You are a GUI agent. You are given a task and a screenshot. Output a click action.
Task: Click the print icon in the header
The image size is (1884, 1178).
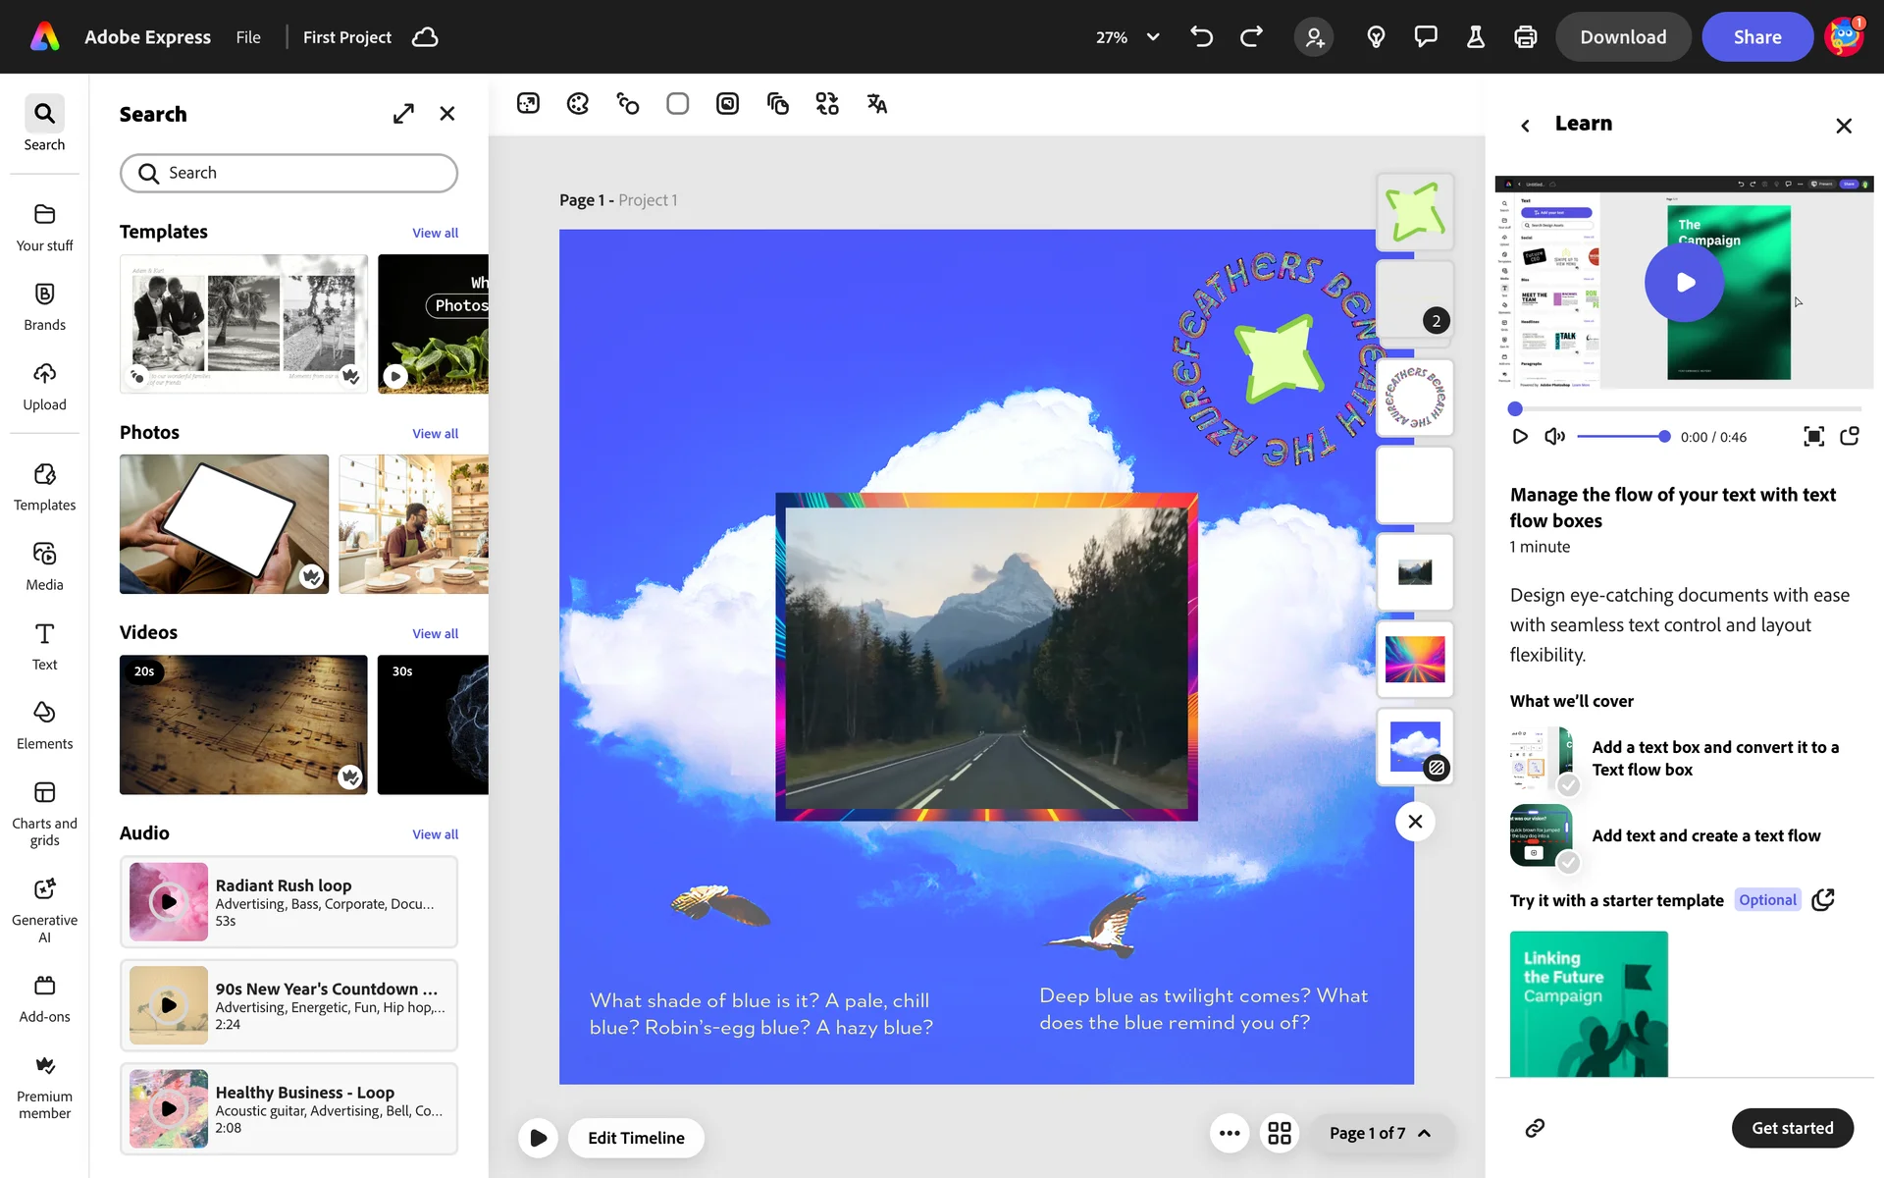1525,37
